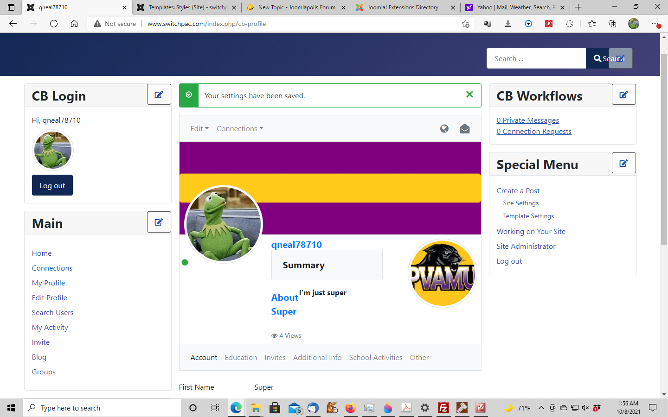The image size is (668, 417).
Task: Select the Account profile tab
Action: point(204,358)
